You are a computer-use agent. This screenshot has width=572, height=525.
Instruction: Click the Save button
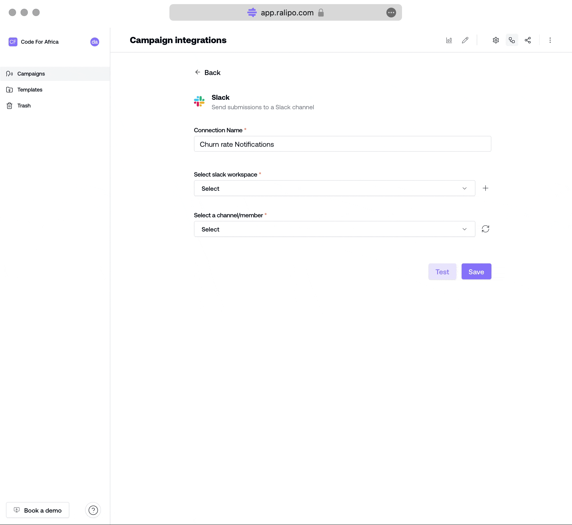tap(476, 271)
